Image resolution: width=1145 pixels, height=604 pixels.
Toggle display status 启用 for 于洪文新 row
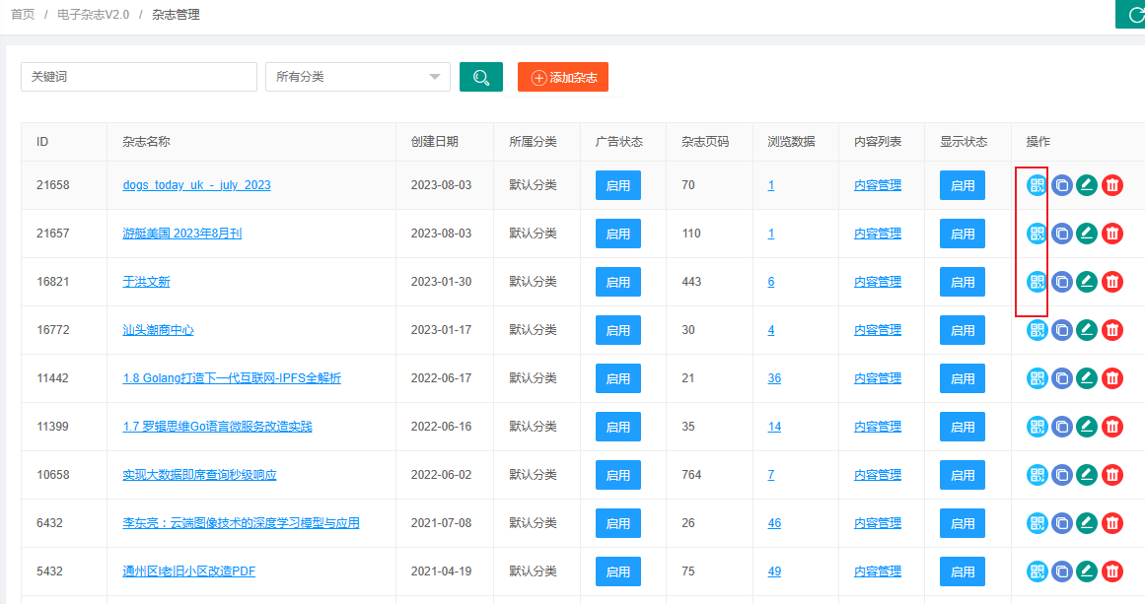click(963, 282)
